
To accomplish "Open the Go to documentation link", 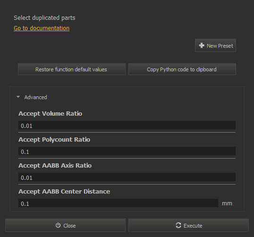I will click(42, 28).
